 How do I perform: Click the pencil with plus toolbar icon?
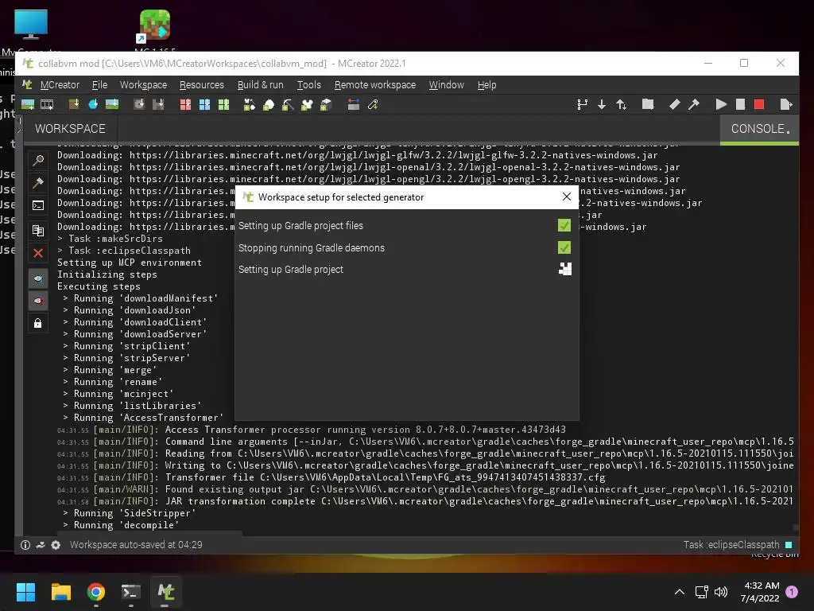(373, 105)
